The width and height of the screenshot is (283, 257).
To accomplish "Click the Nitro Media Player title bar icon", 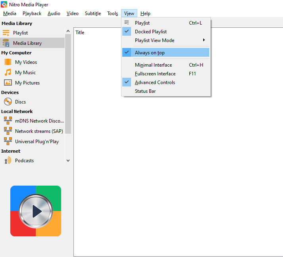I will (4, 4).
